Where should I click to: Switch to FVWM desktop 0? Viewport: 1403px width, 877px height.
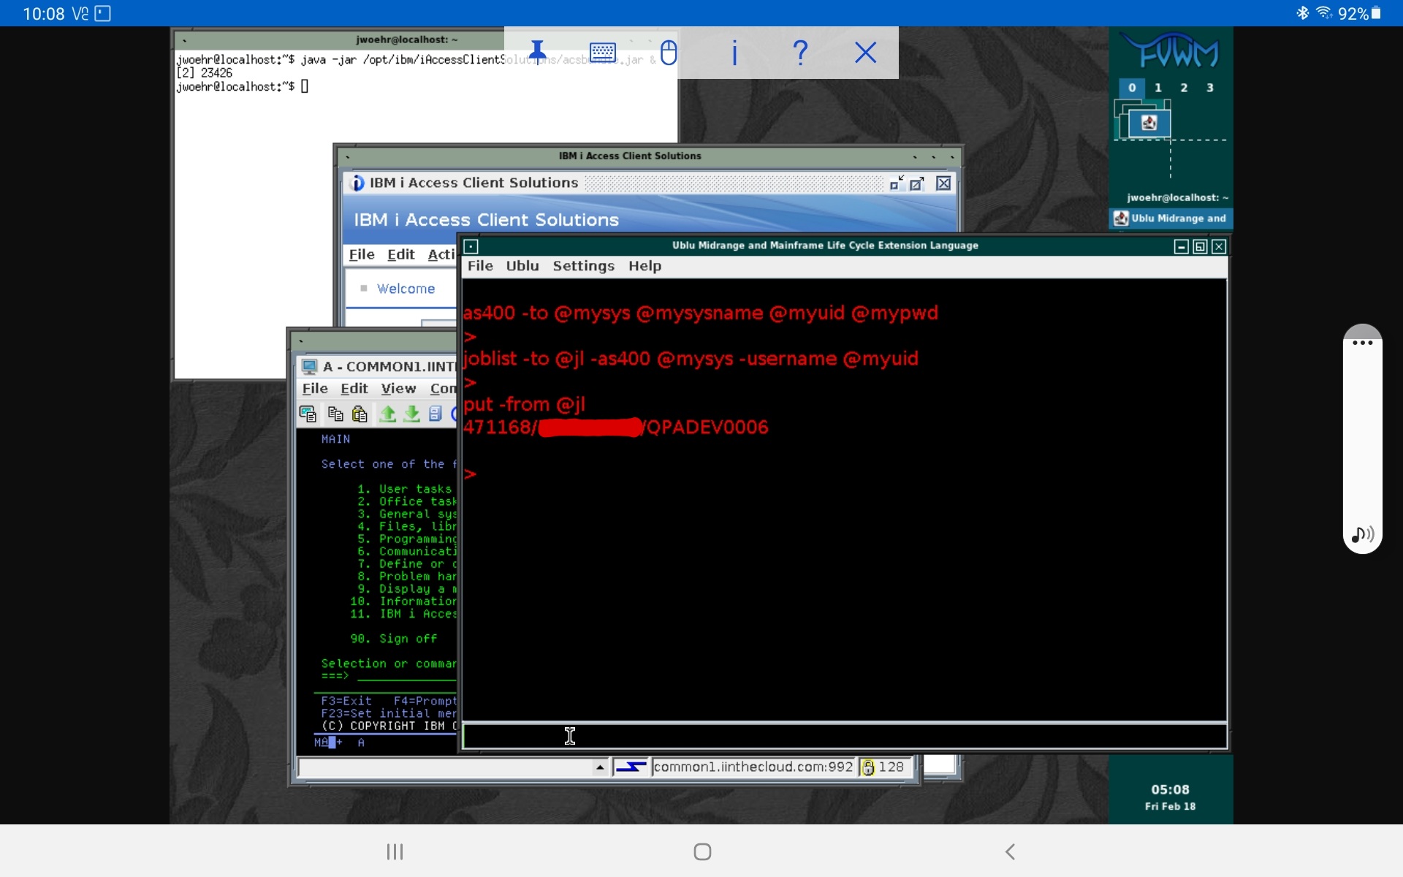1132,88
